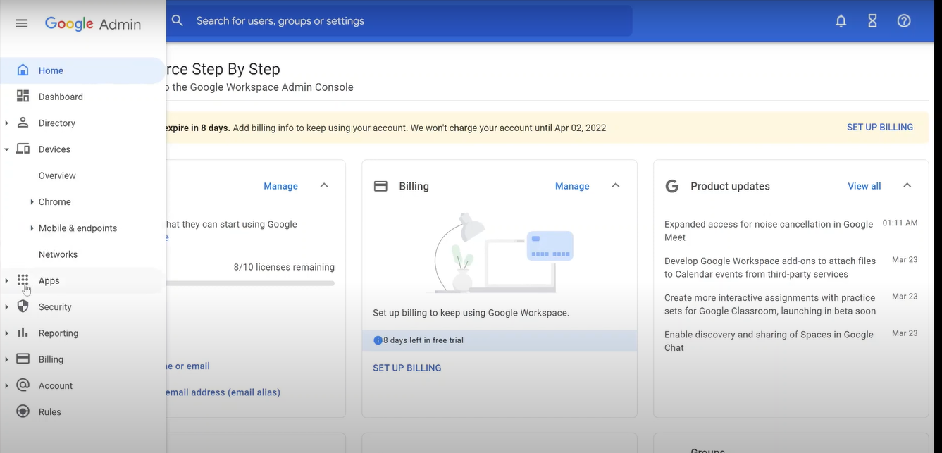Click View all product updates
Viewport: 942px width, 453px height.
(864, 186)
